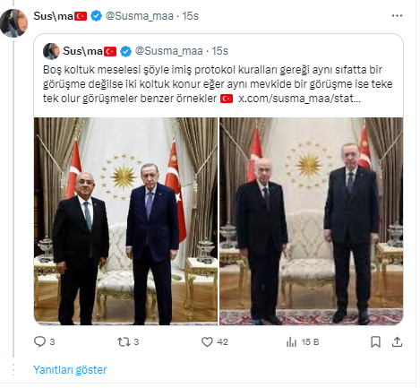Open outer profile avatar picture
Image resolution: width=420 pixels, height=388 pixels.
14,23
